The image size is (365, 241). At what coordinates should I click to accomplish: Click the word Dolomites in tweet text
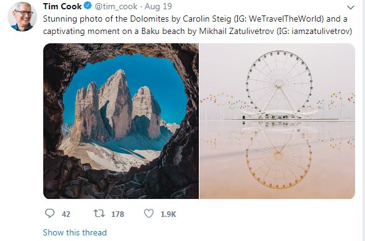(x=149, y=19)
